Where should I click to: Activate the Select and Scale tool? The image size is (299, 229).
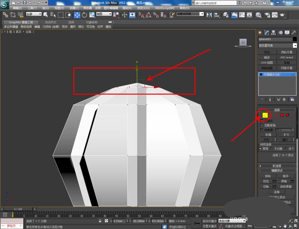tap(92, 15)
